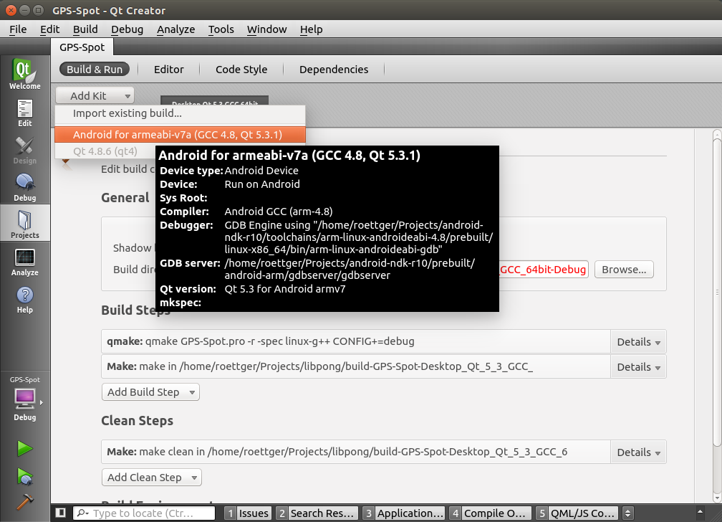Screen dimensions: 722x522
Task: Open the Design mode
Action: (x=25, y=151)
